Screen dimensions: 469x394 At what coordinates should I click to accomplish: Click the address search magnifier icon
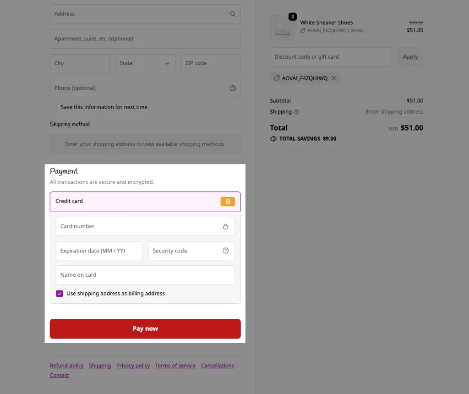click(232, 14)
